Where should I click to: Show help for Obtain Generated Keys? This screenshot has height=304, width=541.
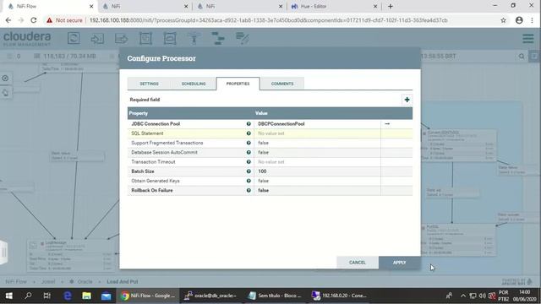tap(249, 181)
